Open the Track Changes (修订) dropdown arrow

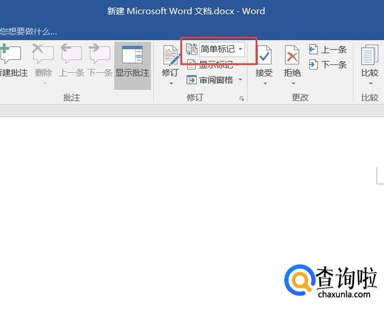tap(170, 83)
